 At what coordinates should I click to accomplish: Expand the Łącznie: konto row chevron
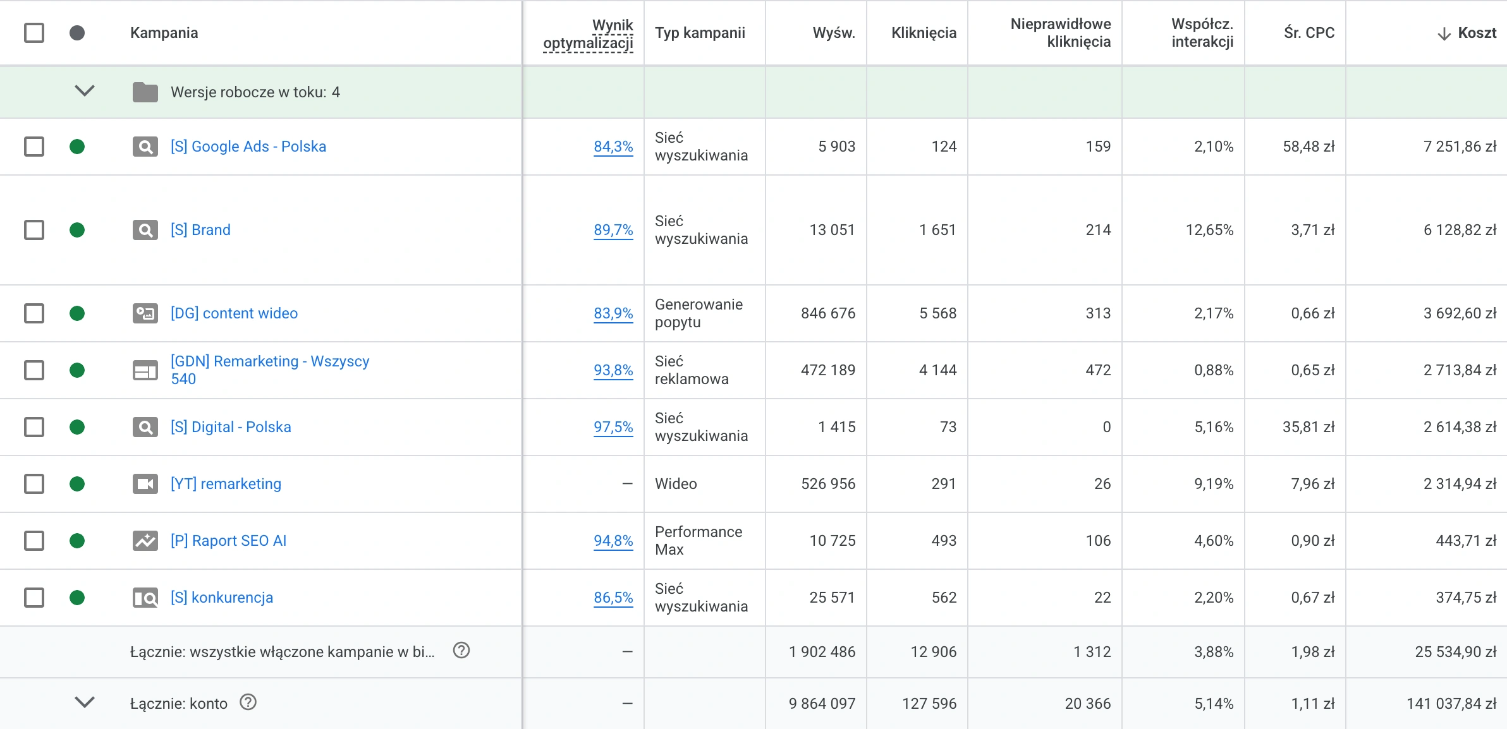(85, 702)
